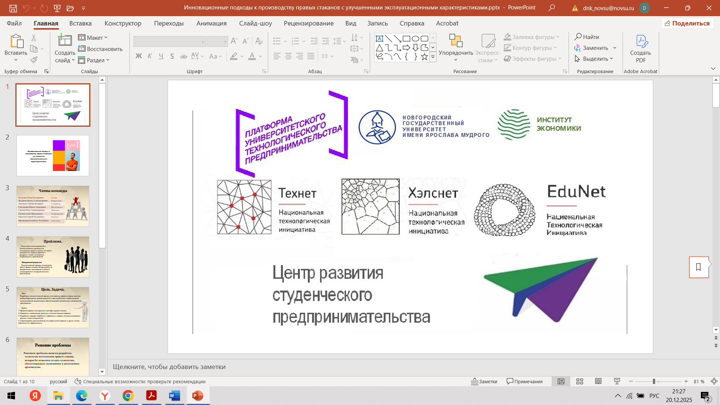
Task: Click the zoom slider handle
Action: (654, 381)
